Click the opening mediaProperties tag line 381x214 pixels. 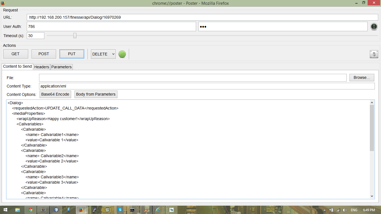click(x=28, y=113)
